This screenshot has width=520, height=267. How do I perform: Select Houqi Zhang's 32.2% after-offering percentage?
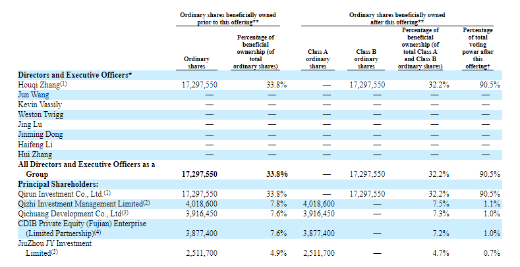click(438, 85)
